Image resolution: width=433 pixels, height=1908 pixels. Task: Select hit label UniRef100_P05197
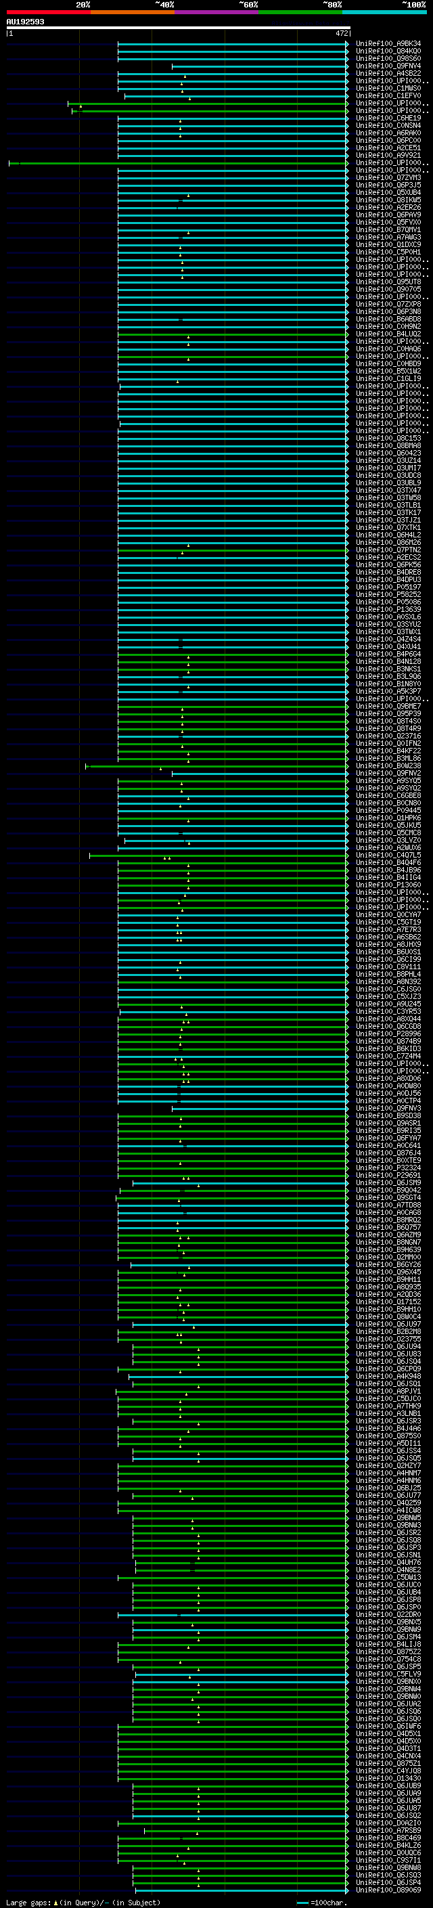(x=388, y=587)
